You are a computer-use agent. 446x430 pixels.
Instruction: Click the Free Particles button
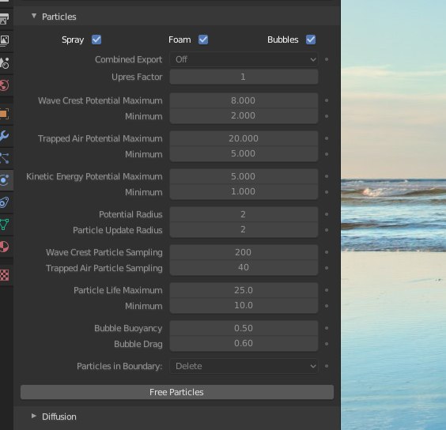177,392
